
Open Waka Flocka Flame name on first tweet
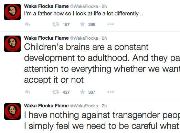pyautogui.click(x=46, y=6)
